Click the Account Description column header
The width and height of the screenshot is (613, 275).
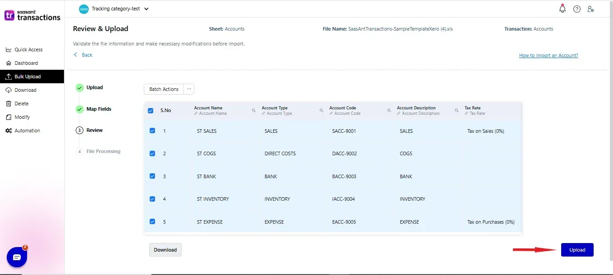(x=416, y=108)
